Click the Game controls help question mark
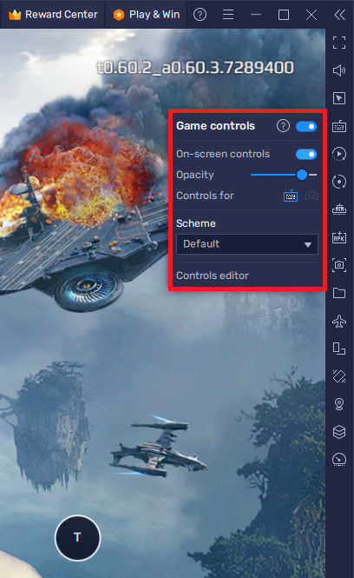 pos(283,126)
